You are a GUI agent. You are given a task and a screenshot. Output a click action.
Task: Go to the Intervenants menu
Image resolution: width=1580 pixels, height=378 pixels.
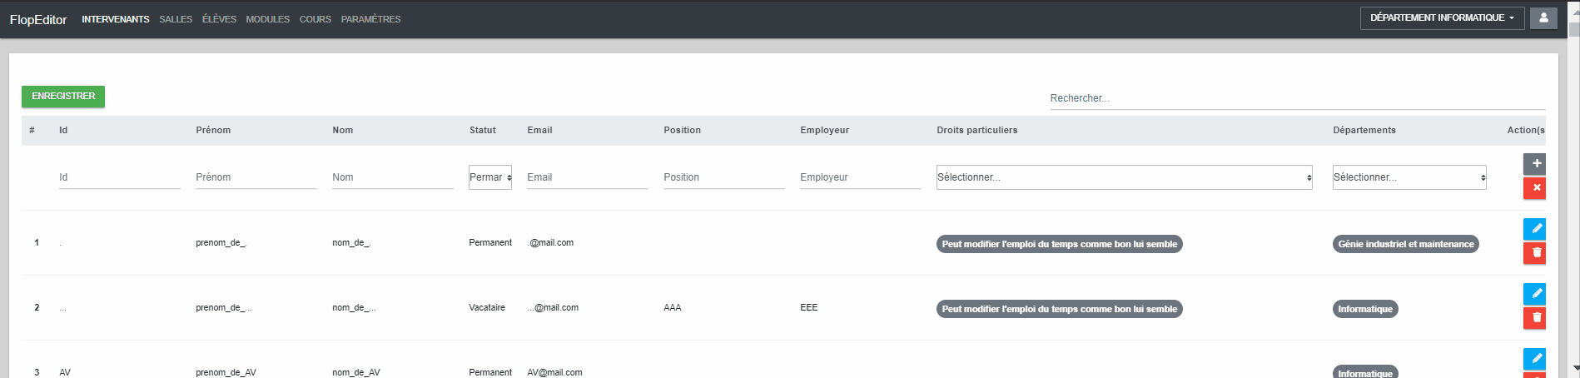[x=116, y=19]
